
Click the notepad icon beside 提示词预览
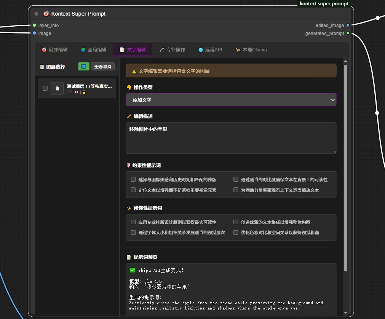point(129,257)
